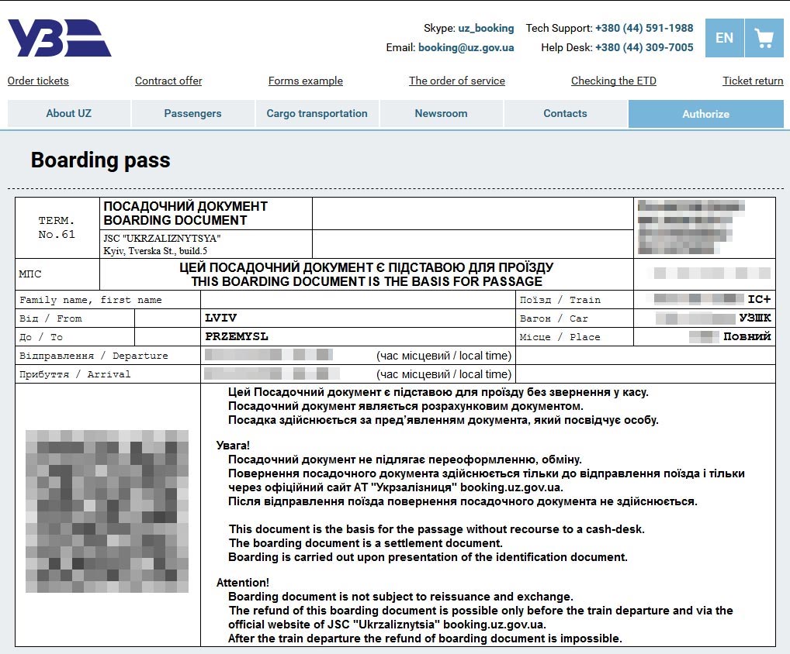This screenshot has width=790, height=654.
Task: Call Help Desk +380 (44) 309-7005
Action: pyautogui.click(x=644, y=47)
